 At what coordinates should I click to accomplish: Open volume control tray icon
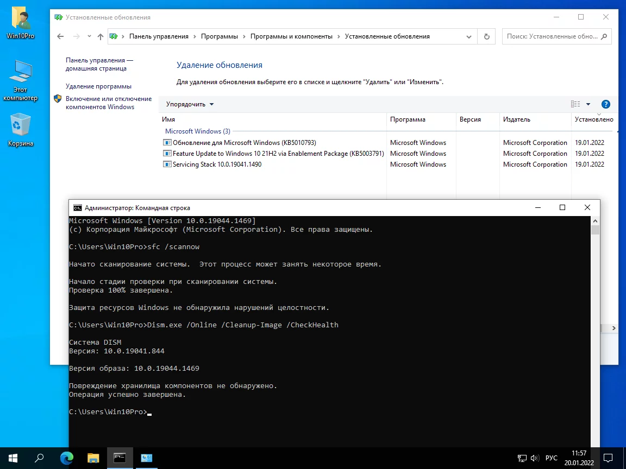pos(535,458)
